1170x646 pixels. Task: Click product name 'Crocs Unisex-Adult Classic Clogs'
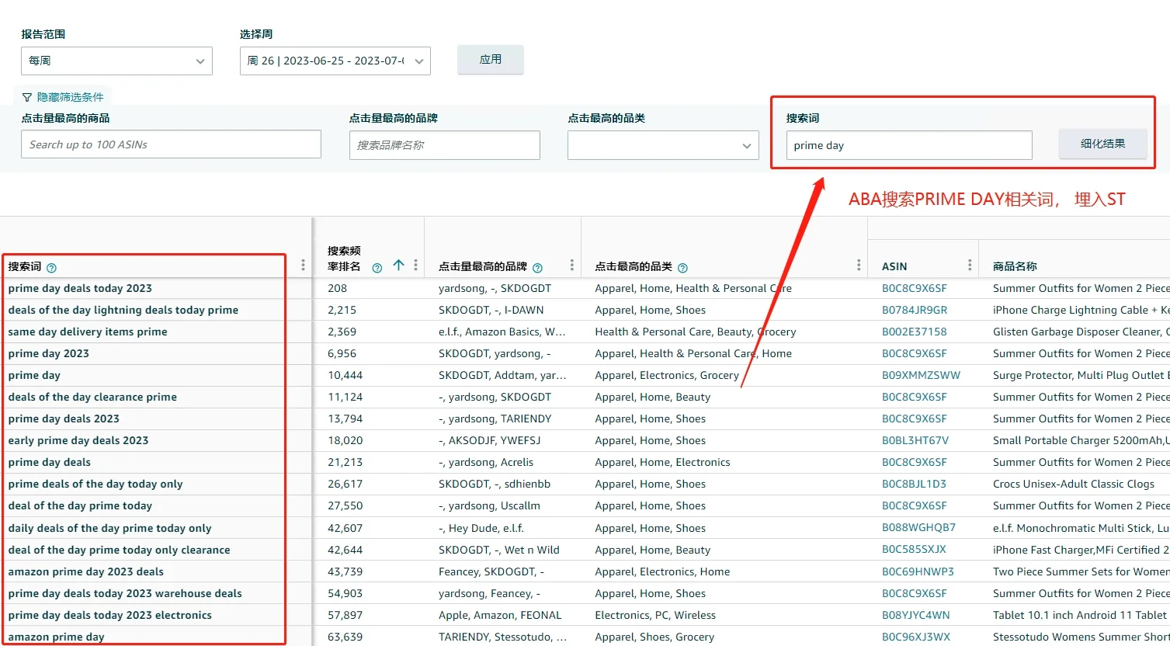[x=1074, y=484]
